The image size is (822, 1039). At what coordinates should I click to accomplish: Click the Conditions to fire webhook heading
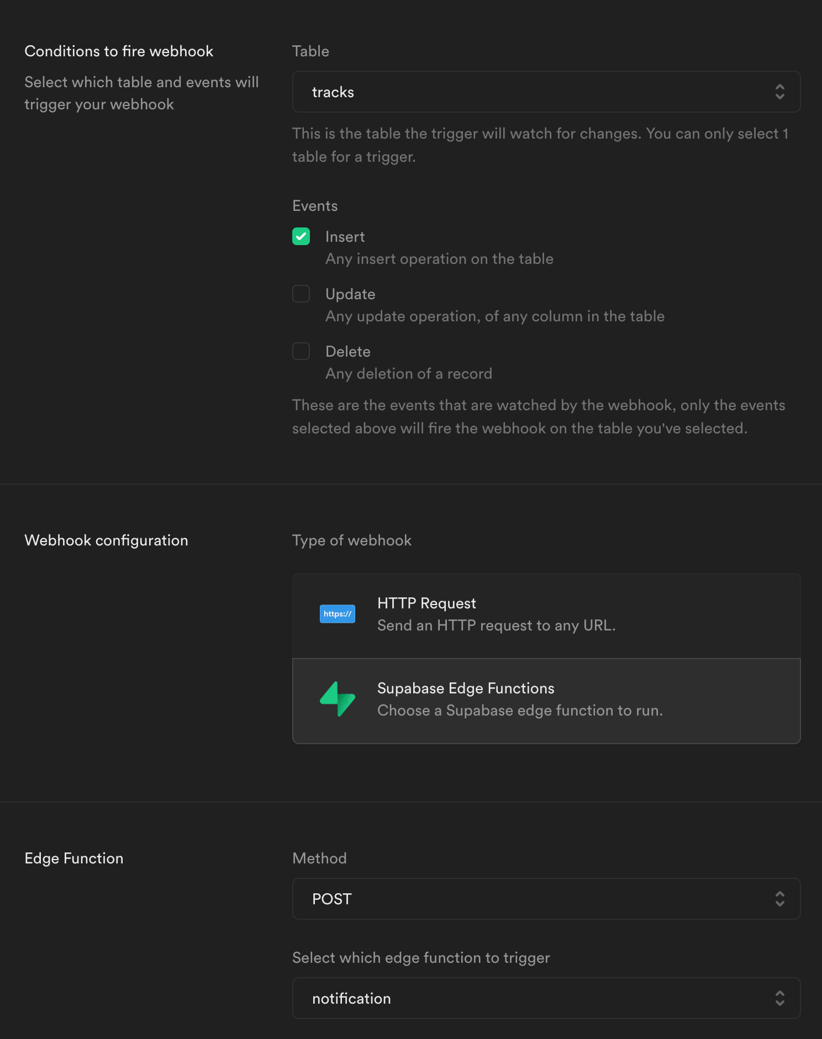[x=119, y=51]
